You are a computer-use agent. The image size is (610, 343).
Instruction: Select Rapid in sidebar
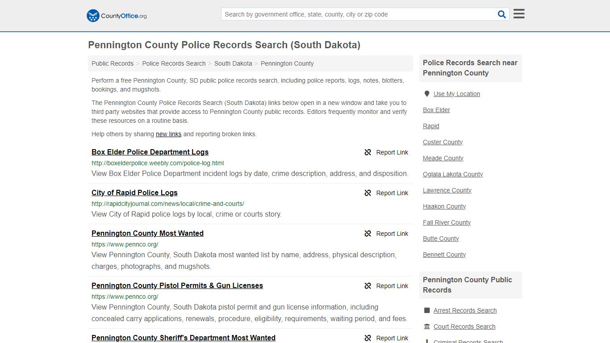point(431,126)
